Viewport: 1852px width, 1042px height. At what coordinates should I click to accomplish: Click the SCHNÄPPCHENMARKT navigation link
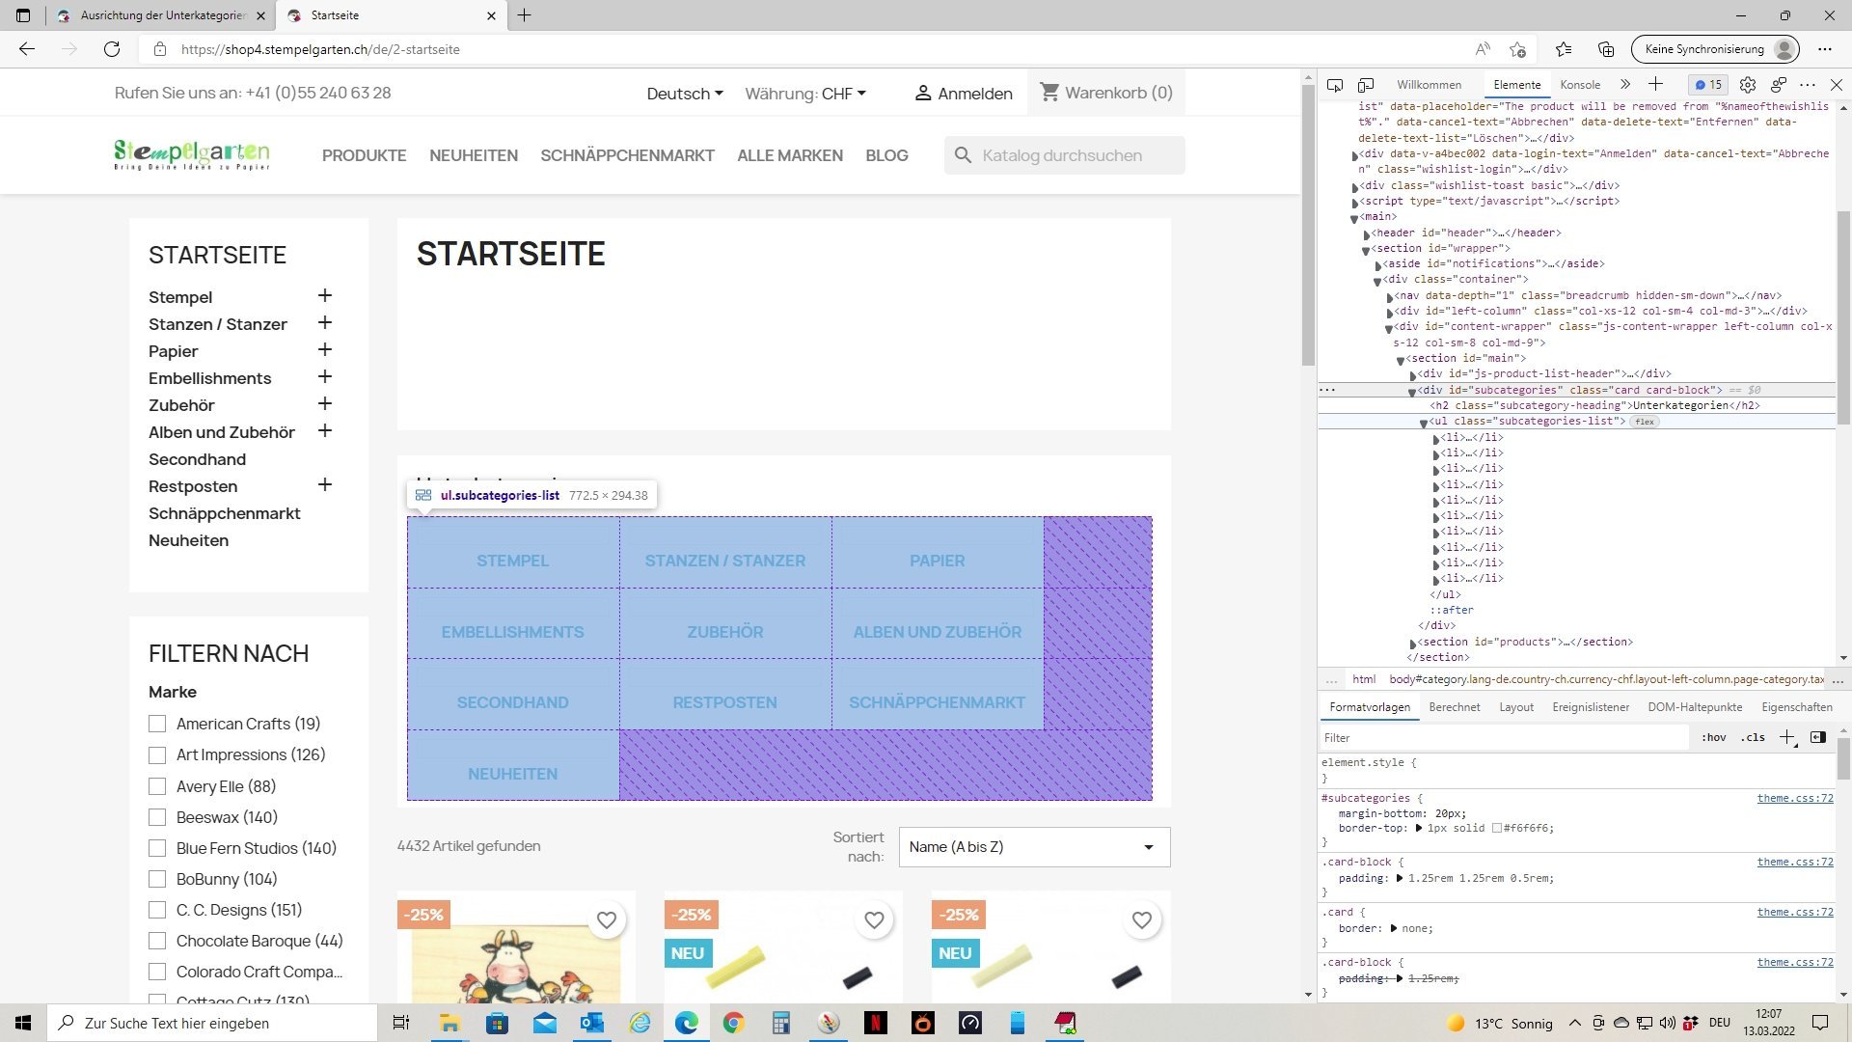627,155
